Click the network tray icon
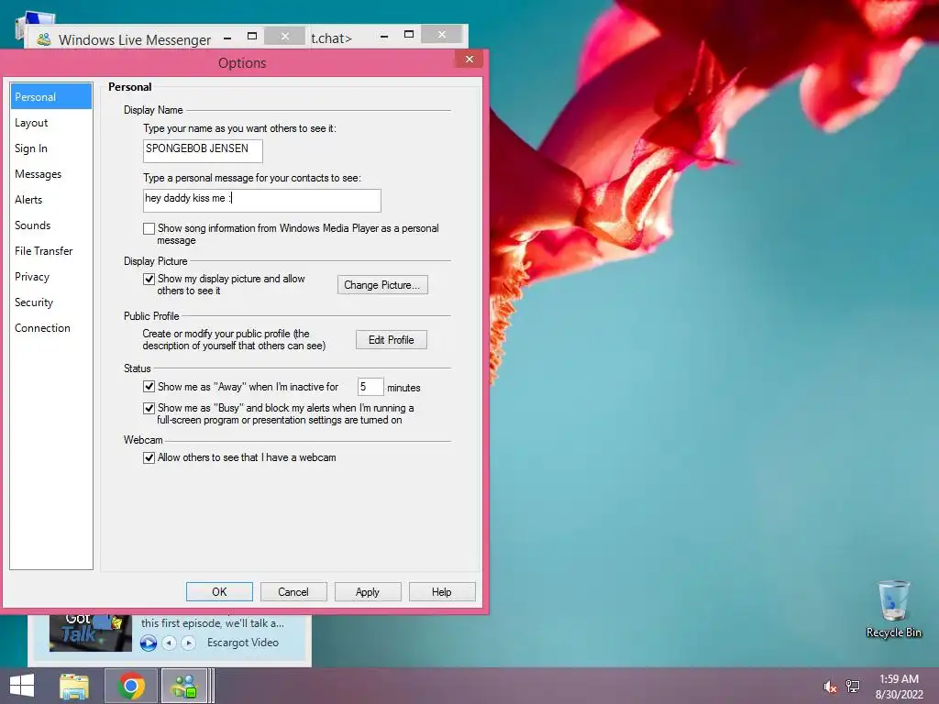 (853, 687)
